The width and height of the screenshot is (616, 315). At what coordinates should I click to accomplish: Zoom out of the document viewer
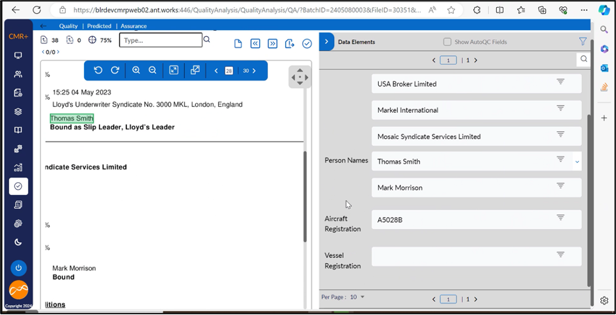(153, 70)
